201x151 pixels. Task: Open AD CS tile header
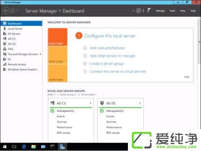pyautogui.click(x=71, y=103)
